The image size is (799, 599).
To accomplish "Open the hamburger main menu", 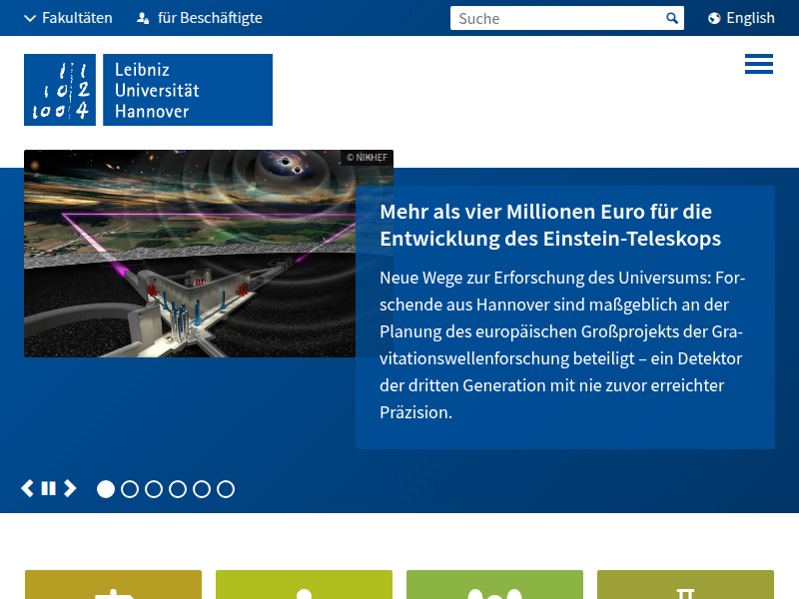I will [x=759, y=64].
